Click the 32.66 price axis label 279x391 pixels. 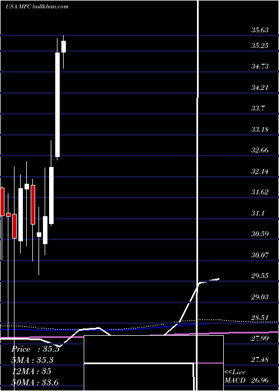tap(260, 150)
